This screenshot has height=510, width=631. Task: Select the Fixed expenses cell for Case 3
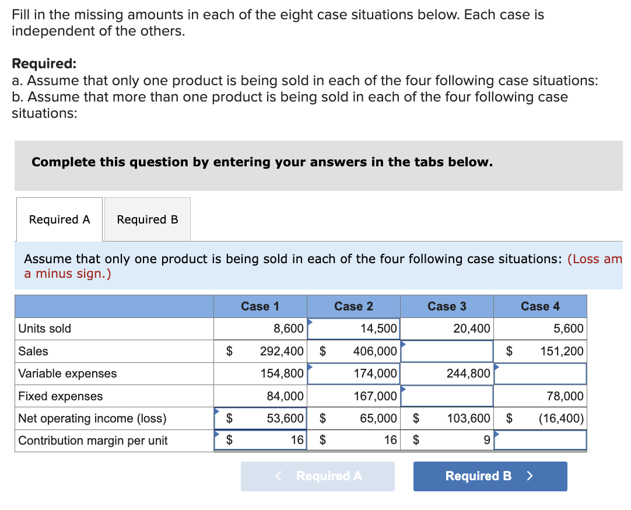(447, 396)
